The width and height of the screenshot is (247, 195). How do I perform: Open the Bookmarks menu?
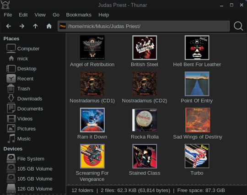tap(79, 15)
